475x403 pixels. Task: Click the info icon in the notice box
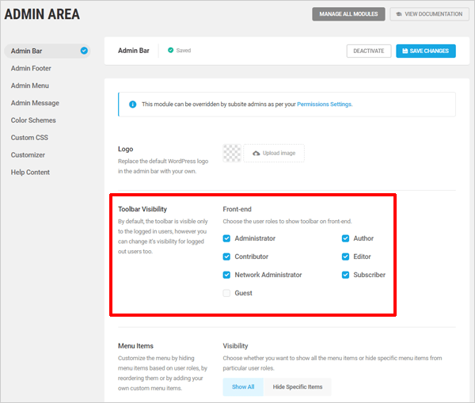click(133, 105)
